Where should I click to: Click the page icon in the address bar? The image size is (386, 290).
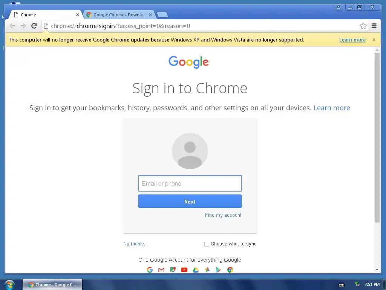click(46, 26)
